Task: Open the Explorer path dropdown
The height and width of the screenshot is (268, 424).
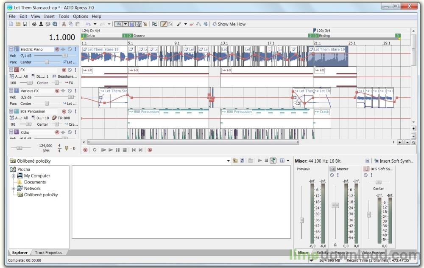Action: pos(229,161)
